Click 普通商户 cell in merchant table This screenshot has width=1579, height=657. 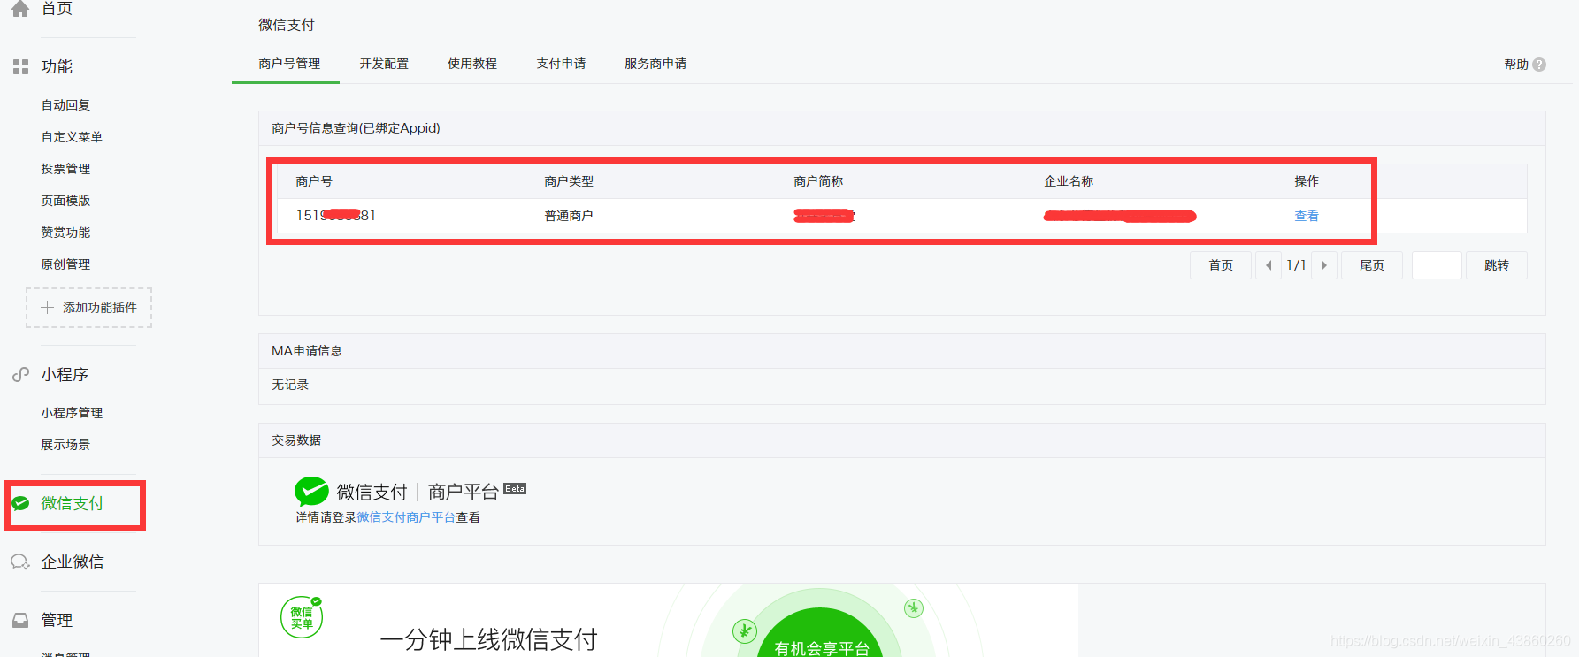(569, 216)
